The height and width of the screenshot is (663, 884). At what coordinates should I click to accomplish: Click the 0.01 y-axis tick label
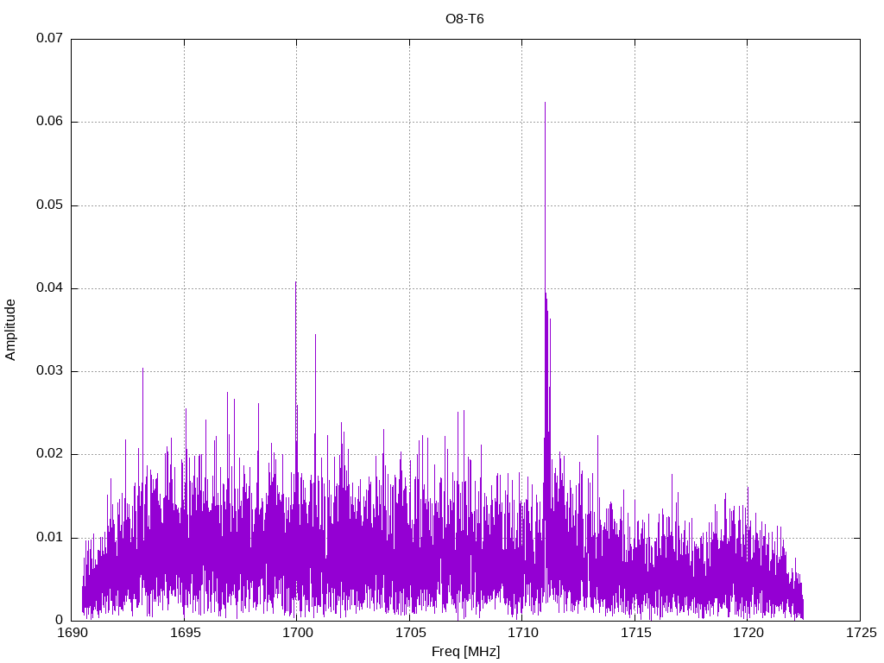(49, 538)
